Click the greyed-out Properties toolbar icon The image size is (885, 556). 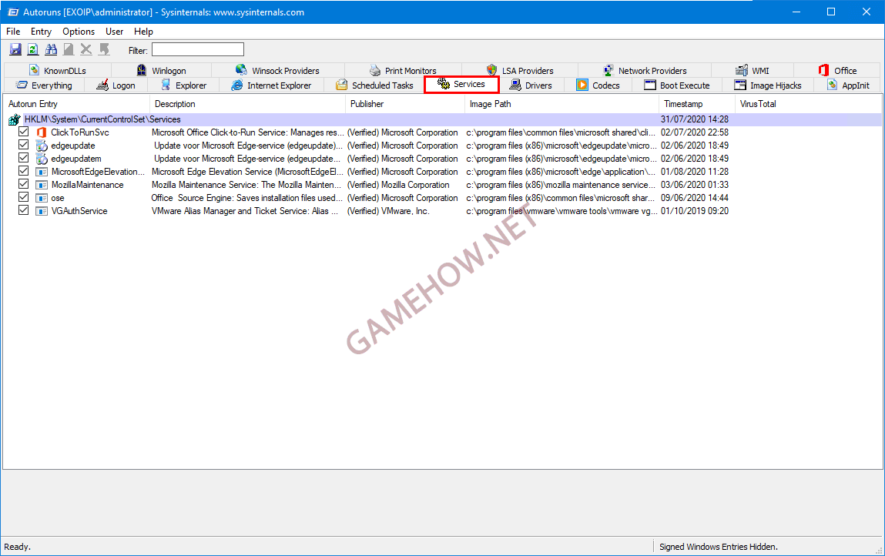point(69,50)
